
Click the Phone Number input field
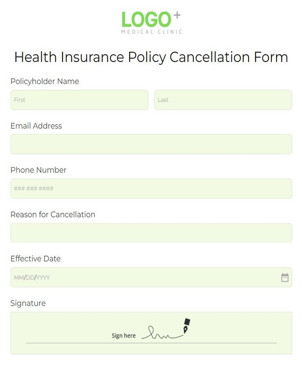[x=151, y=188]
